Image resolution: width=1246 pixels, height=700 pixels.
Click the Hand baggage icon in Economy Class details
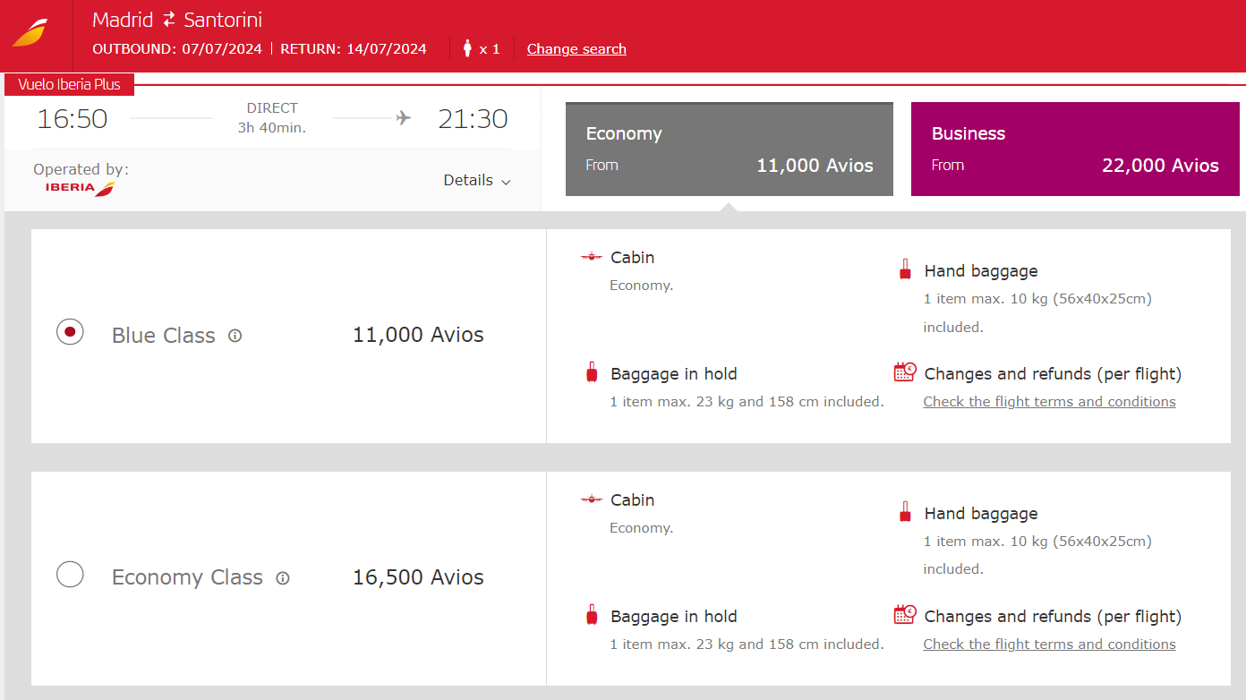(x=905, y=511)
